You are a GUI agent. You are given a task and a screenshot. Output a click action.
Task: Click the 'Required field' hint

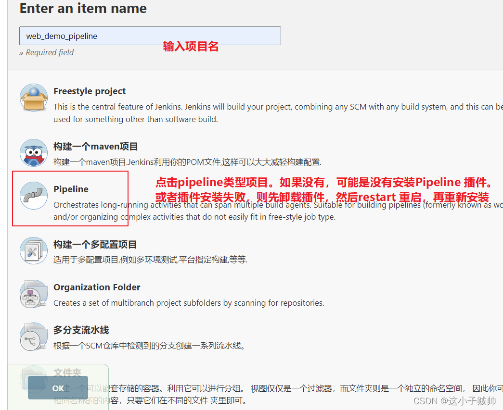pyautogui.click(x=47, y=52)
